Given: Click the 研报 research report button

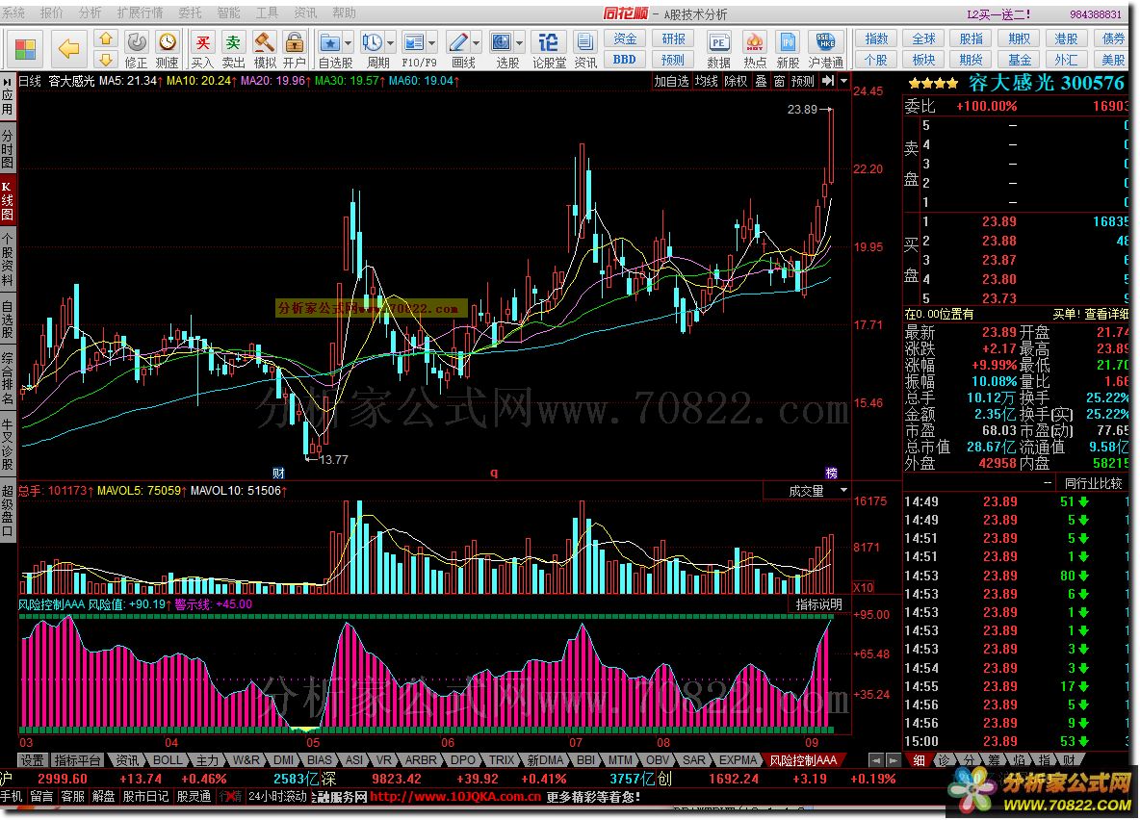Looking at the screenshot, I should click(x=672, y=38).
